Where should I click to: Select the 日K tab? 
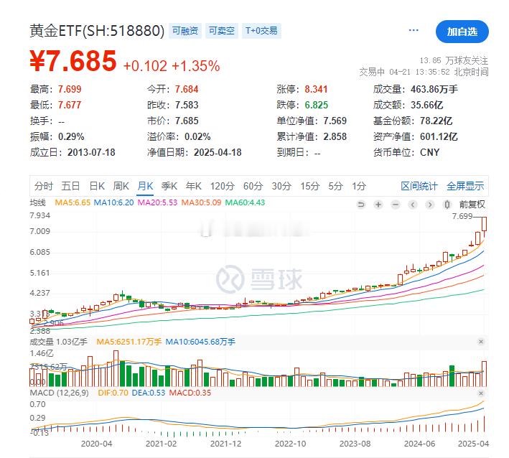pos(97,186)
